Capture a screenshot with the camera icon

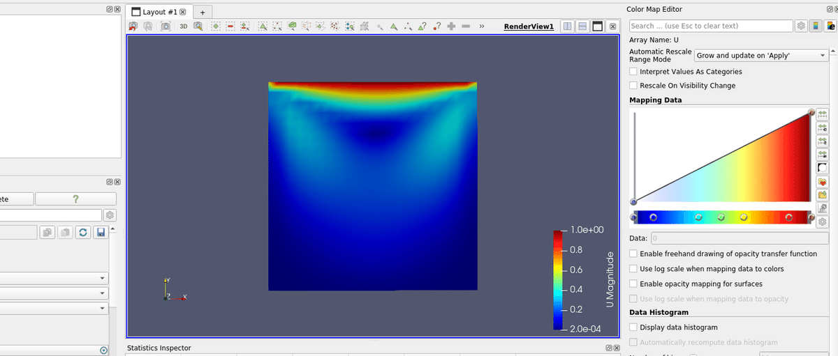(166, 26)
